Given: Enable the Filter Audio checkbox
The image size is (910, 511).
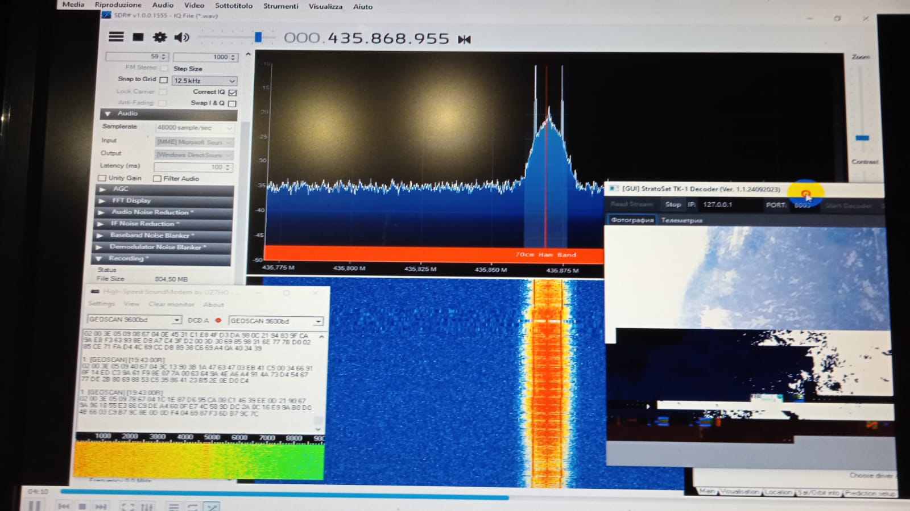Looking at the screenshot, I should coord(157,178).
